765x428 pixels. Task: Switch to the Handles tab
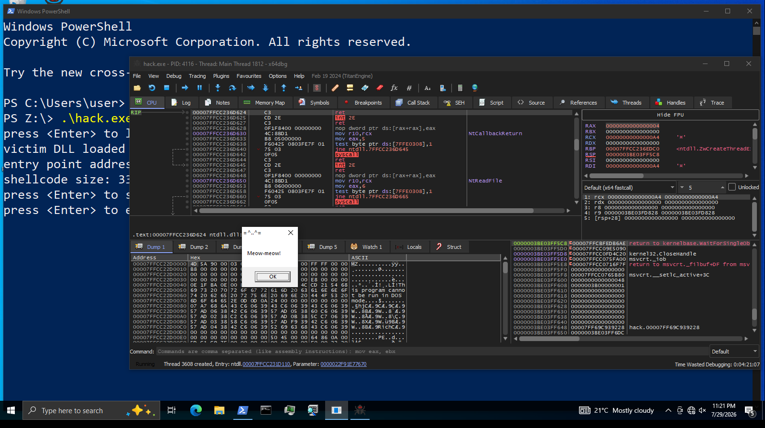pyautogui.click(x=670, y=103)
